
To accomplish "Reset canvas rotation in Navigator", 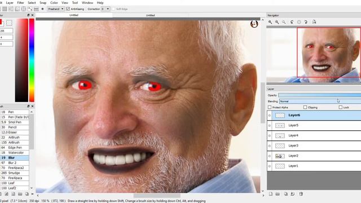I will [299, 22].
